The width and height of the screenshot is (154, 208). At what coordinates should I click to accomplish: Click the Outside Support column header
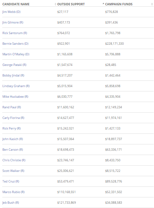[x=71, y=4]
